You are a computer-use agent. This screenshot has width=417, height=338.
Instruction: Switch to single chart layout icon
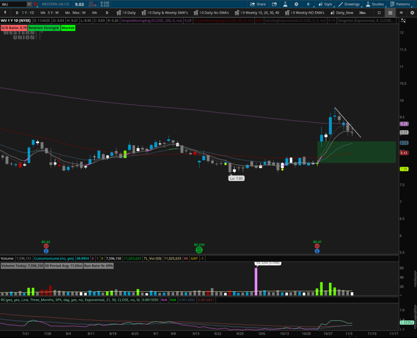379,13
